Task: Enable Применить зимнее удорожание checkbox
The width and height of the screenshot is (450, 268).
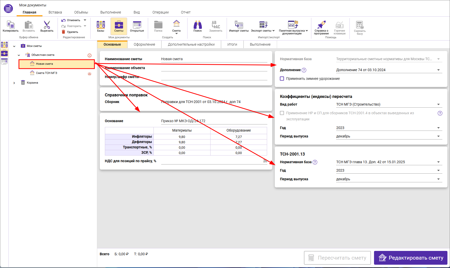Action: point(282,79)
